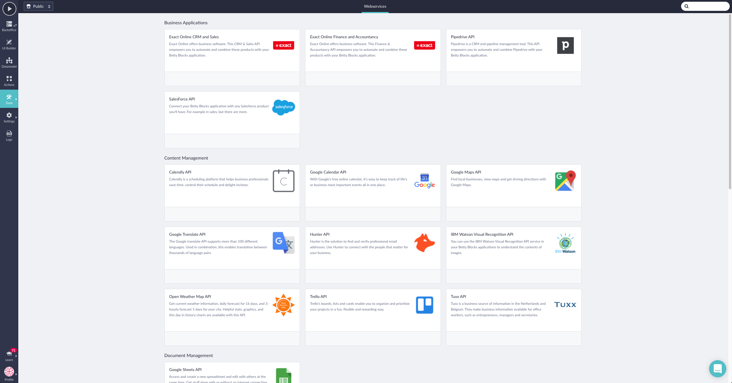The width and height of the screenshot is (732, 383).
Task: Open the Profile avatar menu
Action: 9,374
